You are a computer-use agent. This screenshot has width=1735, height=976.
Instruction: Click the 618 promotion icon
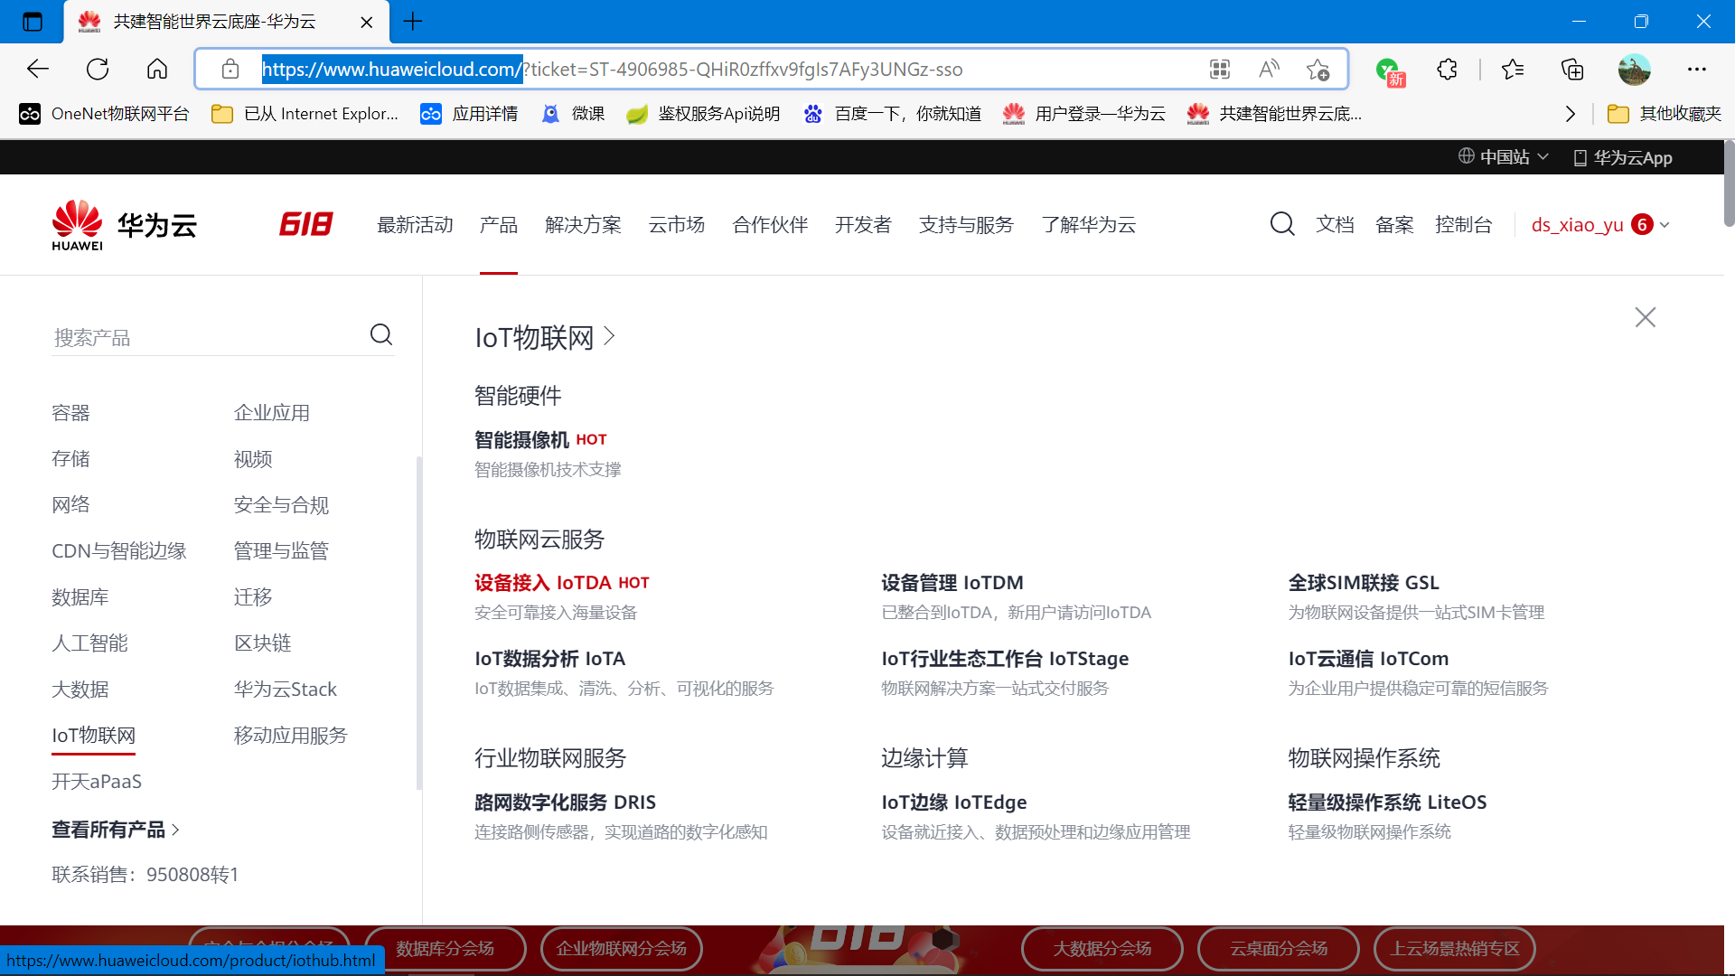(306, 224)
